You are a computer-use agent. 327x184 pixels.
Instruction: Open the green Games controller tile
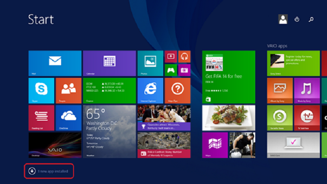[171, 70]
